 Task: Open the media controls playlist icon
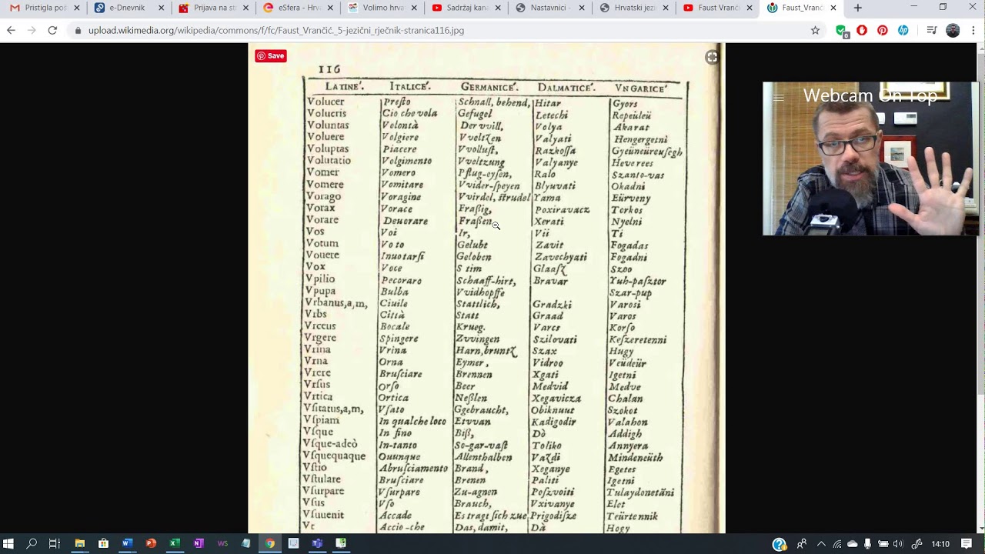pyautogui.click(x=932, y=30)
